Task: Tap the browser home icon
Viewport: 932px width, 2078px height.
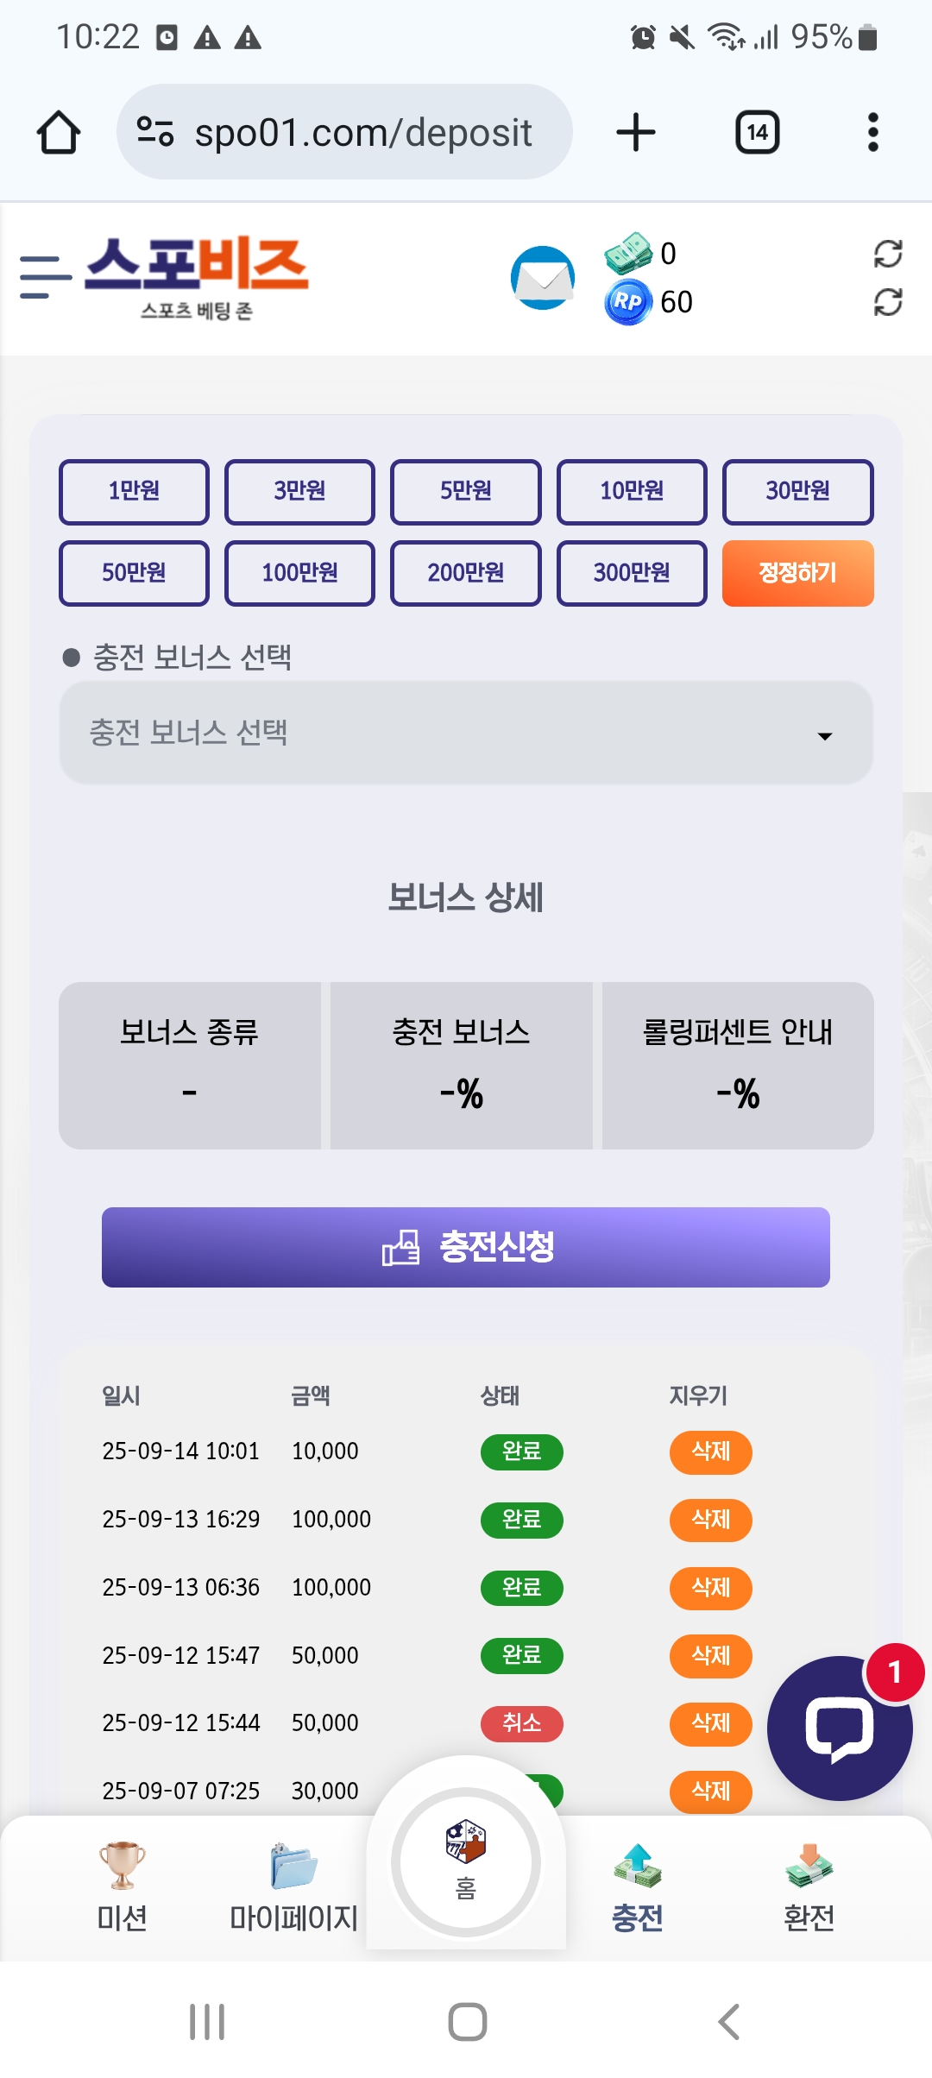Action: click(59, 133)
